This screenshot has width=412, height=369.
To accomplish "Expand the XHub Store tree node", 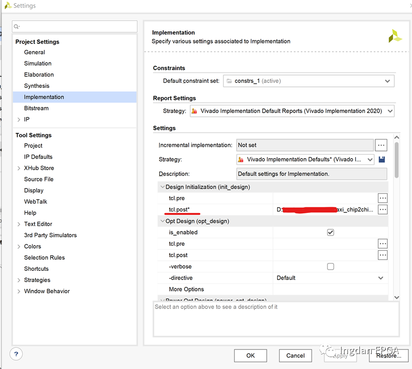I will [x=19, y=168].
